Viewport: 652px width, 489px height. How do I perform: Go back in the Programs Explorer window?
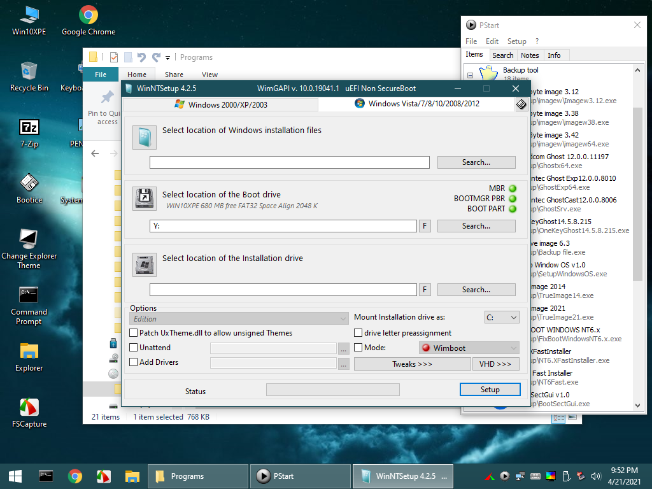(95, 153)
